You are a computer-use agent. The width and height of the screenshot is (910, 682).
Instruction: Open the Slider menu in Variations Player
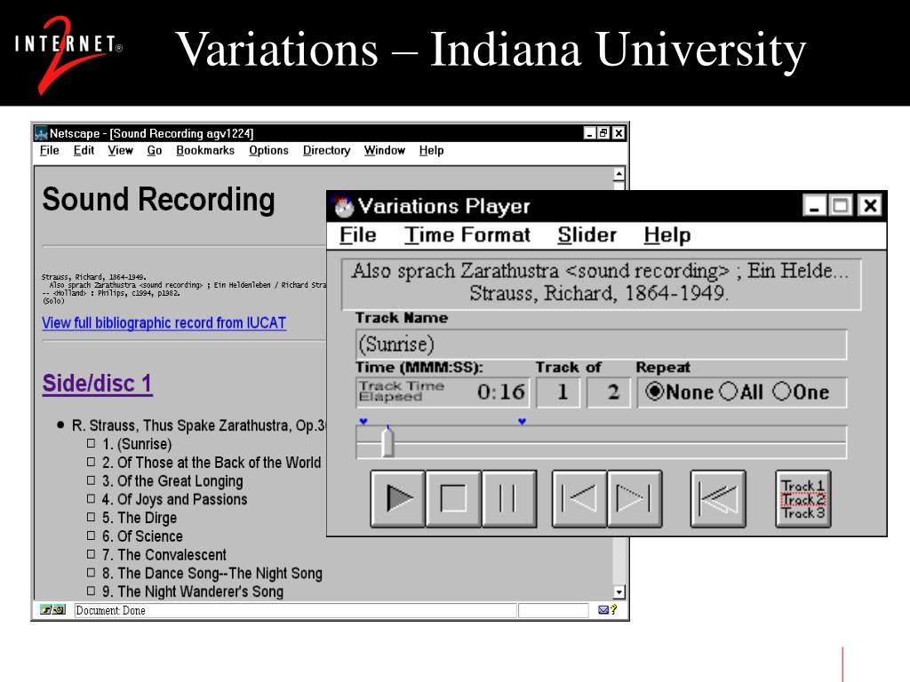(x=587, y=234)
